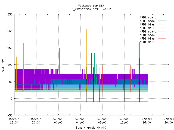The height and width of the screenshot is (130, 174).
Task: Click the 'NPD1 defl' legend label
Action: click(x=147, y=42)
